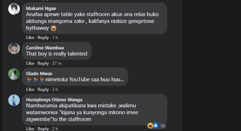Like Caroline Wambua's comment
This screenshot has height=131, width=241.
30,63
